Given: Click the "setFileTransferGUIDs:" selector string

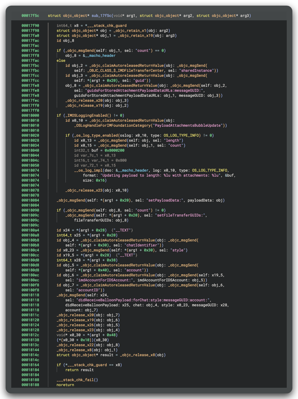Looking at the screenshot, I should [x=181, y=215].
